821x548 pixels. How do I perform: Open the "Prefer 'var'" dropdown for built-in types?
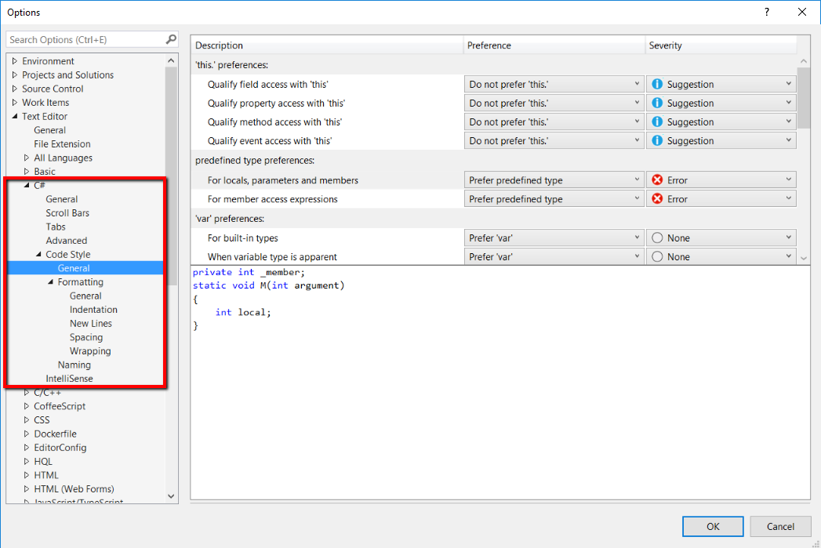point(638,238)
